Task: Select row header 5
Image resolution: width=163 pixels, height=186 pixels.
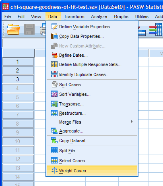Action: click(x=18, y=97)
